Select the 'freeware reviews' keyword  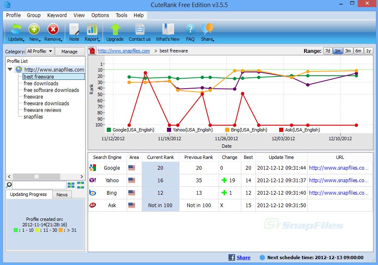point(42,110)
